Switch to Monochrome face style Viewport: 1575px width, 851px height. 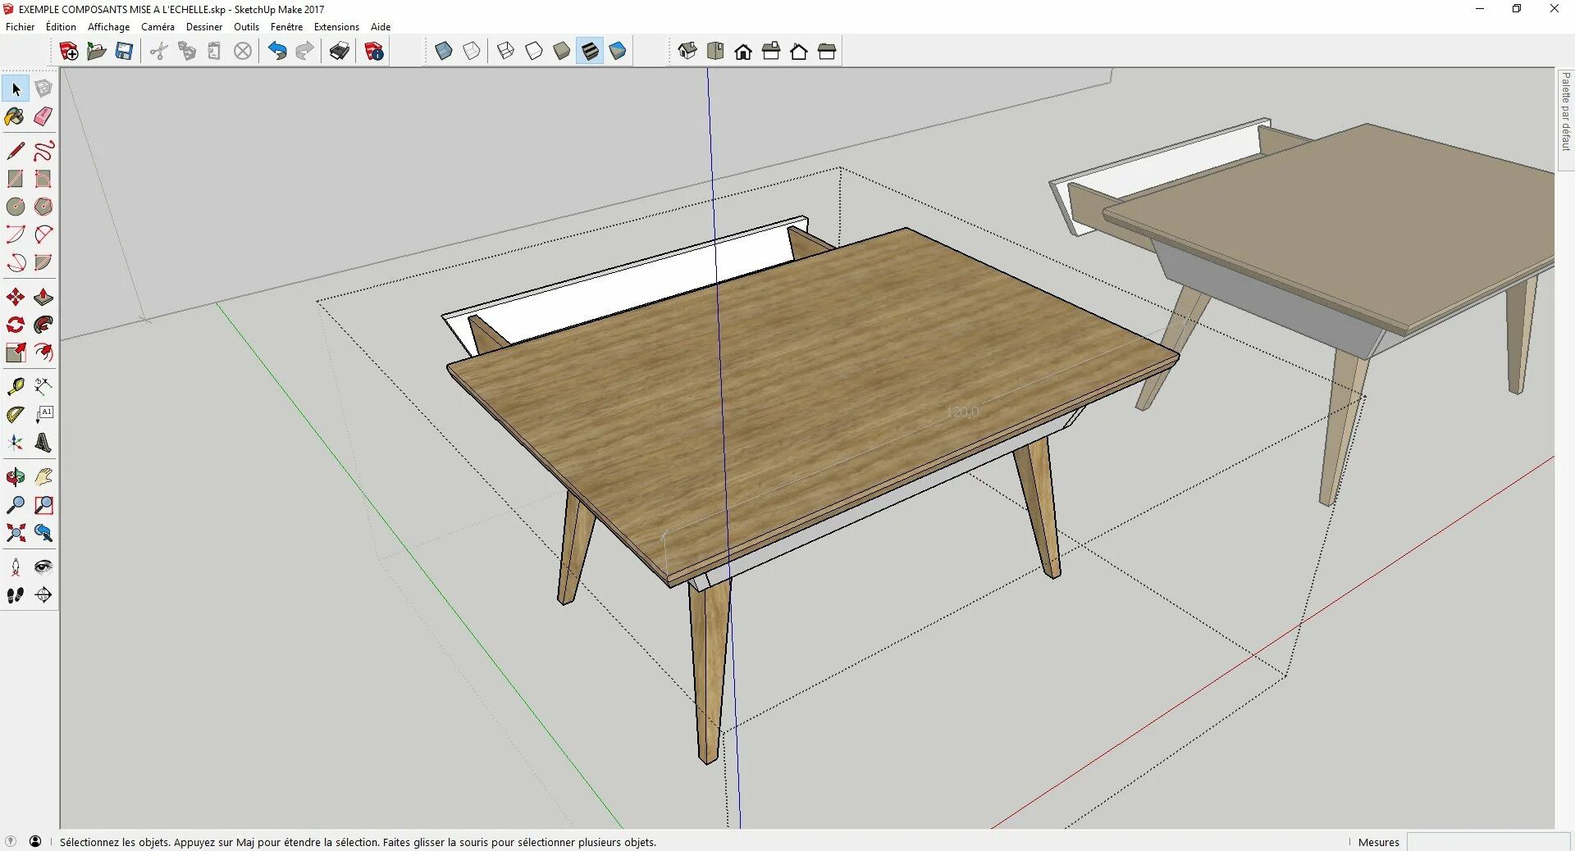(618, 51)
